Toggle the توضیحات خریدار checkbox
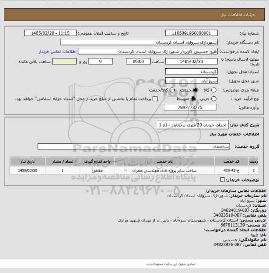269x273 pixels. (x=223, y=180)
